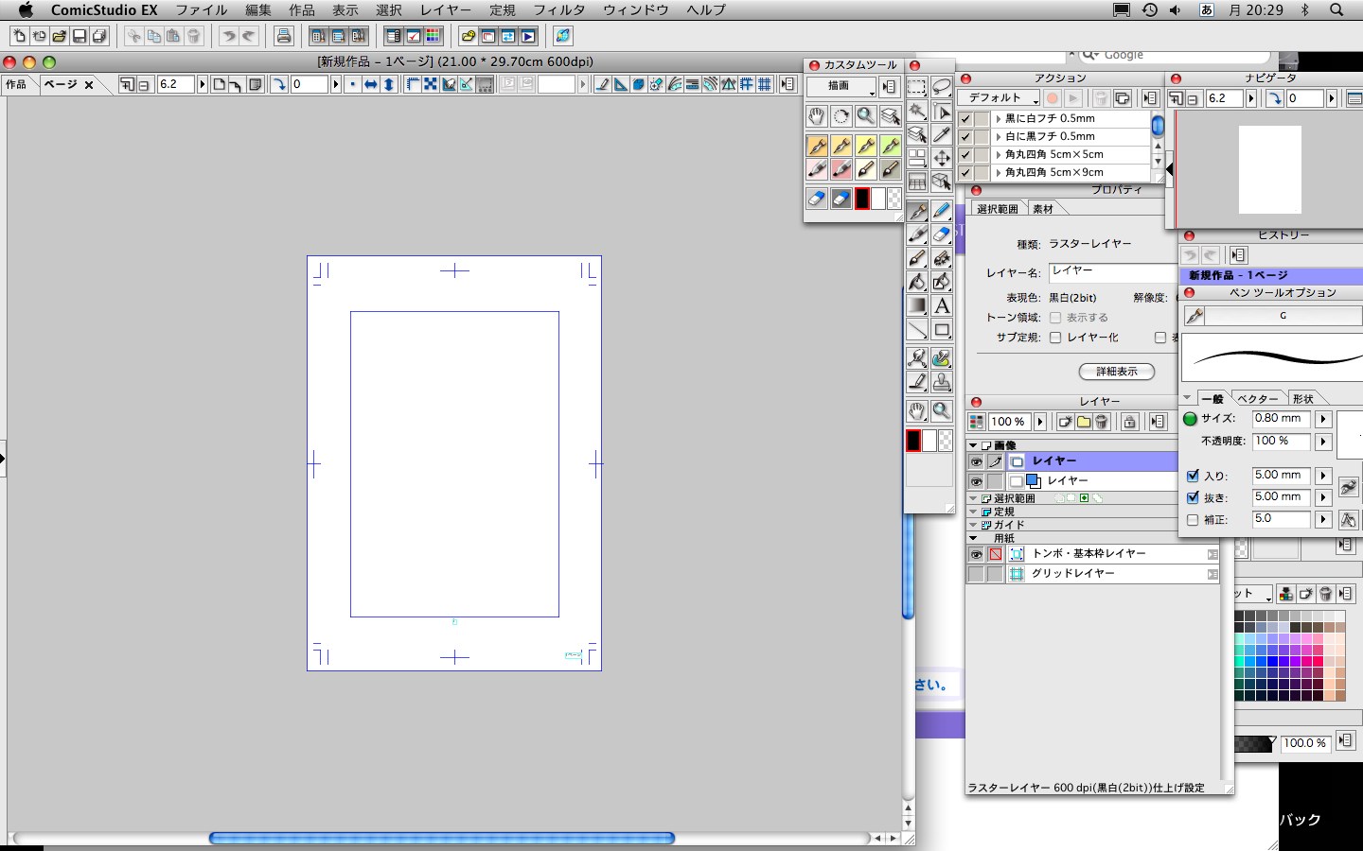Click the black color swatch in custom tools
1363x851 pixels.
pyautogui.click(x=862, y=199)
